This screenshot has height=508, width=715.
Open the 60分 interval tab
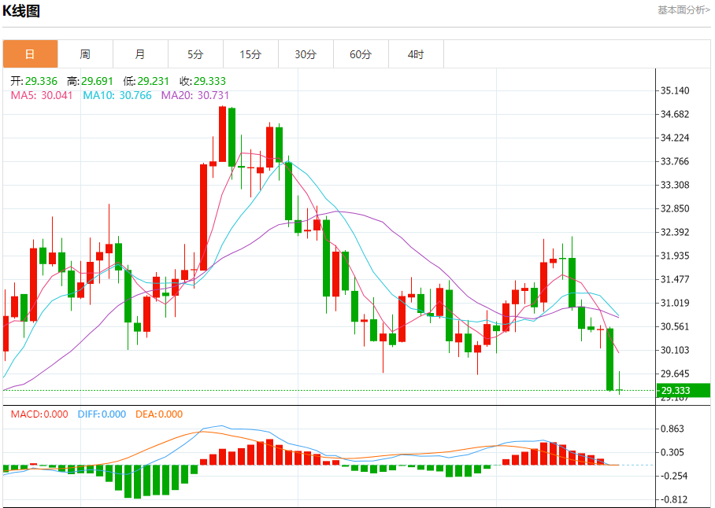click(x=361, y=54)
